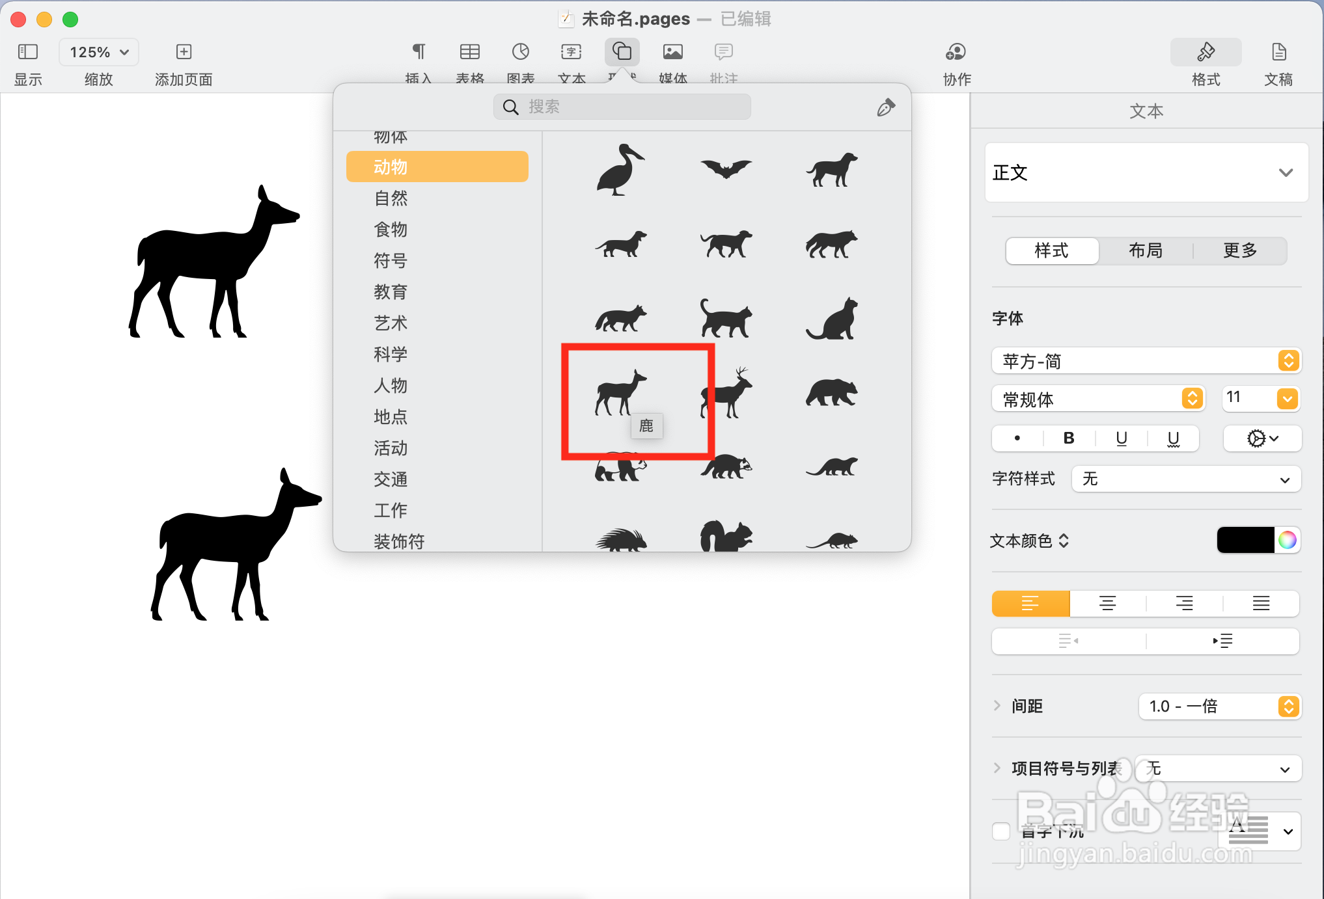Click the shape search field
The image size is (1324, 899).
click(622, 107)
